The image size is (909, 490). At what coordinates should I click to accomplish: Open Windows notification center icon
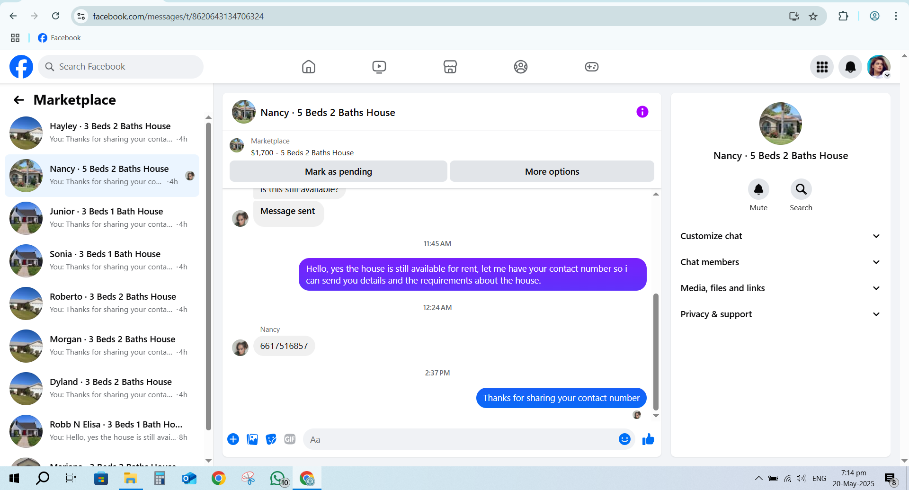point(891,479)
